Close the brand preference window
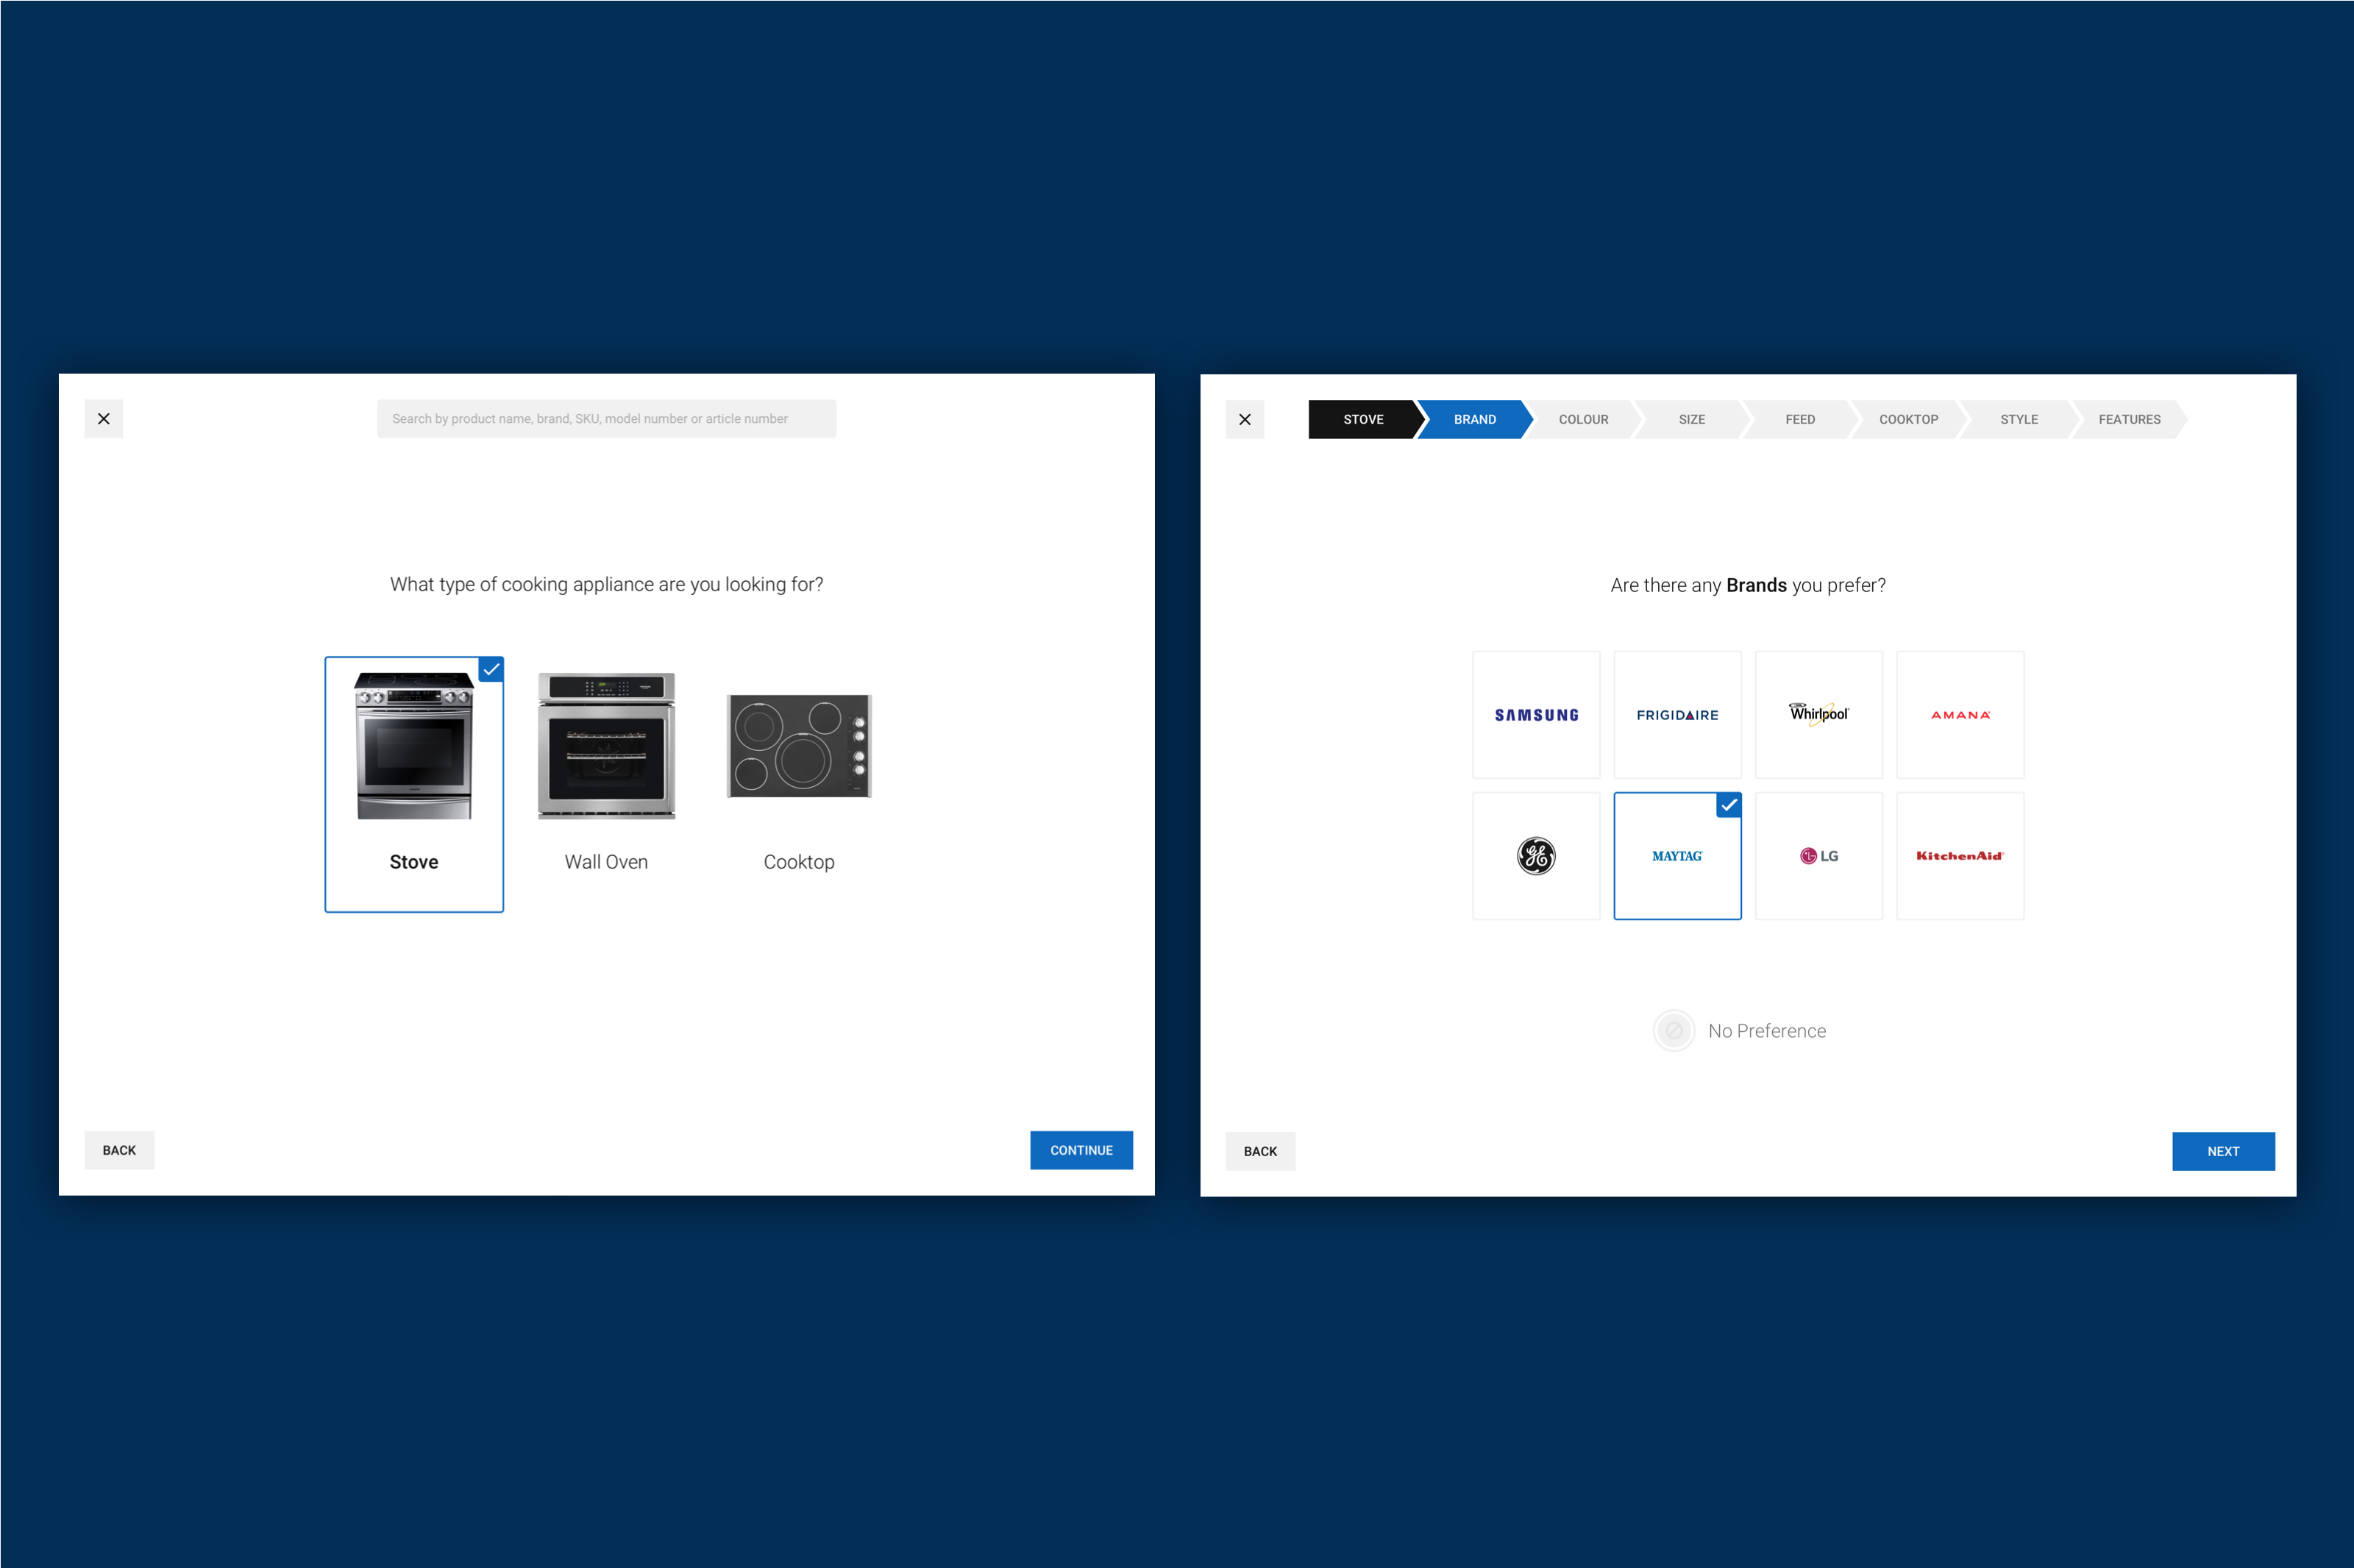The image size is (2354, 1568). (1245, 420)
